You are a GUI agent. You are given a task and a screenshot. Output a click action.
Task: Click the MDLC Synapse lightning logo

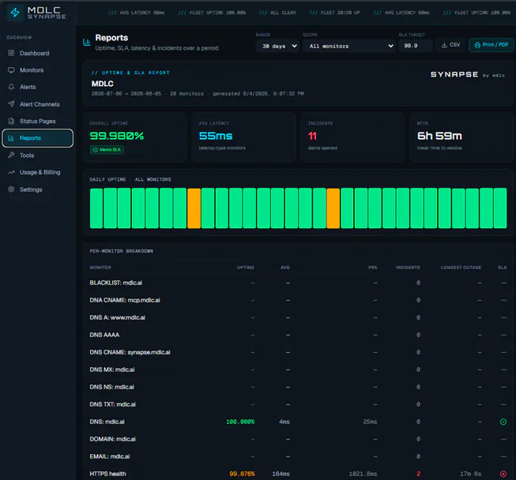pos(15,13)
